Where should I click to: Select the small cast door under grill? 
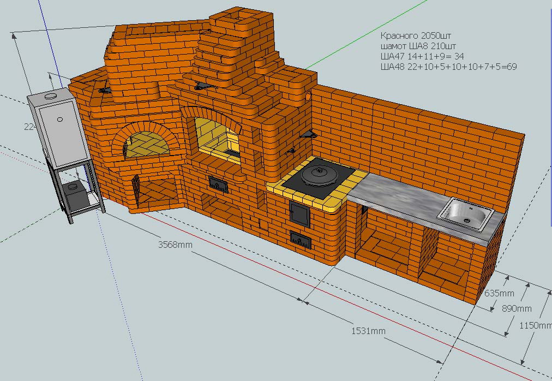click(x=219, y=184)
